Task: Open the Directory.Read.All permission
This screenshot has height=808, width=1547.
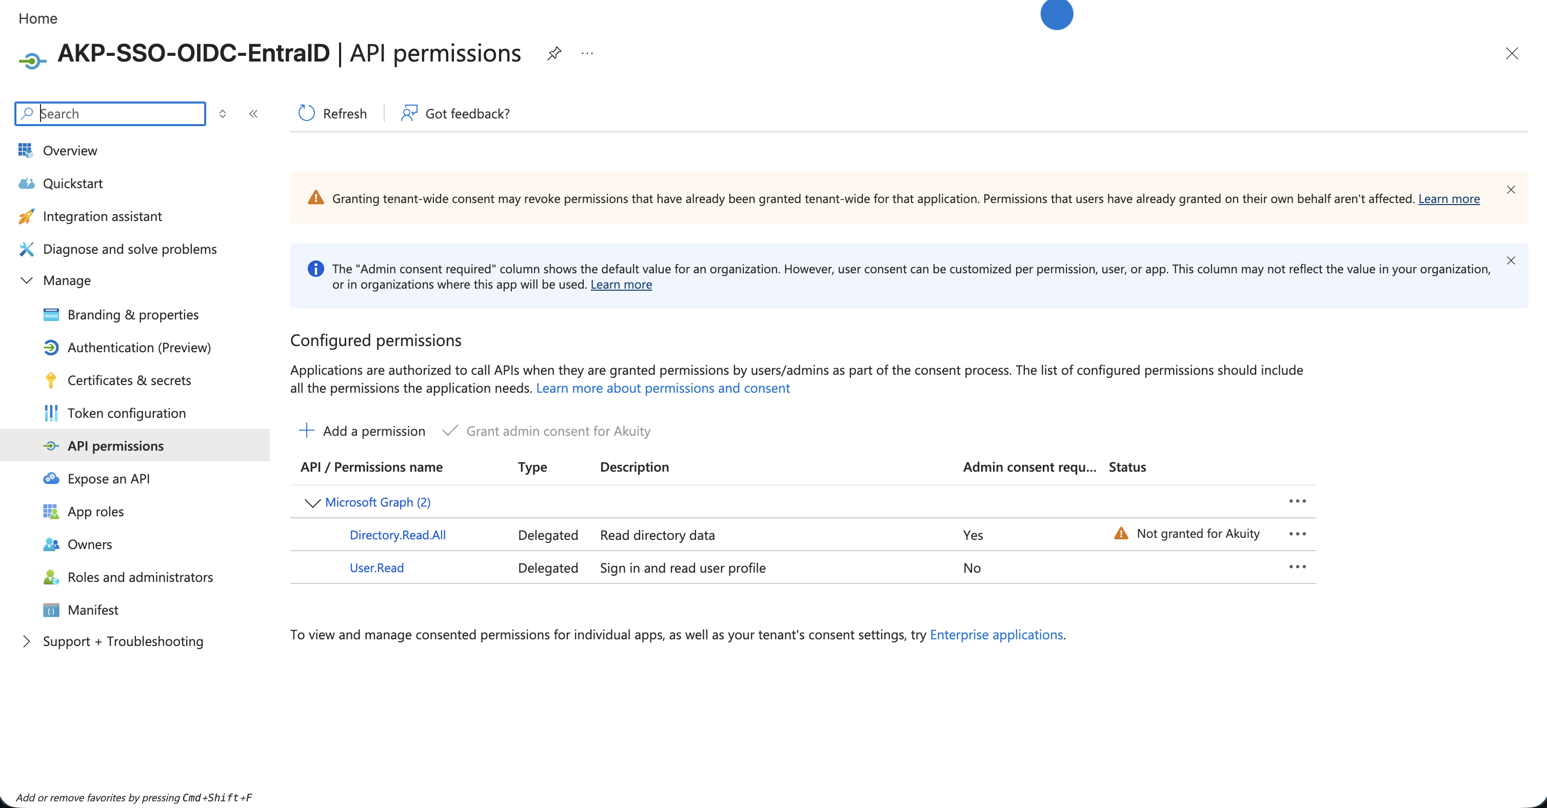Action: click(x=398, y=535)
